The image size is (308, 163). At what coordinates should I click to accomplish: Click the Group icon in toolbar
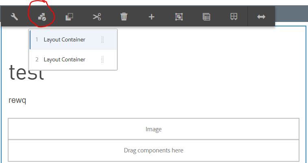[179, 17]
